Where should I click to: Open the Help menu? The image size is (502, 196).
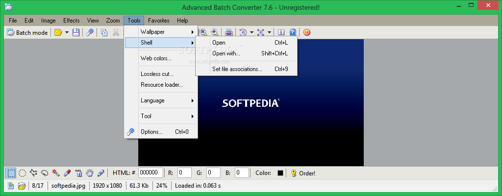click(182, 21)
